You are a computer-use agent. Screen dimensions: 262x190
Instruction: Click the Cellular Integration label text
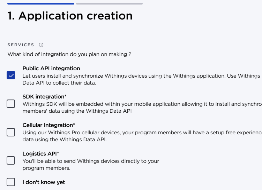pos(49,125)
